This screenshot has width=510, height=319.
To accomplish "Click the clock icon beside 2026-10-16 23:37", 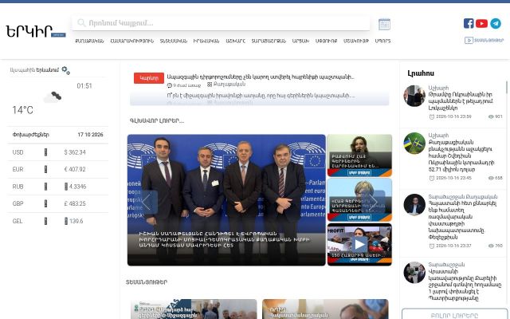I will pyautogui.click(x=432, y=246).
